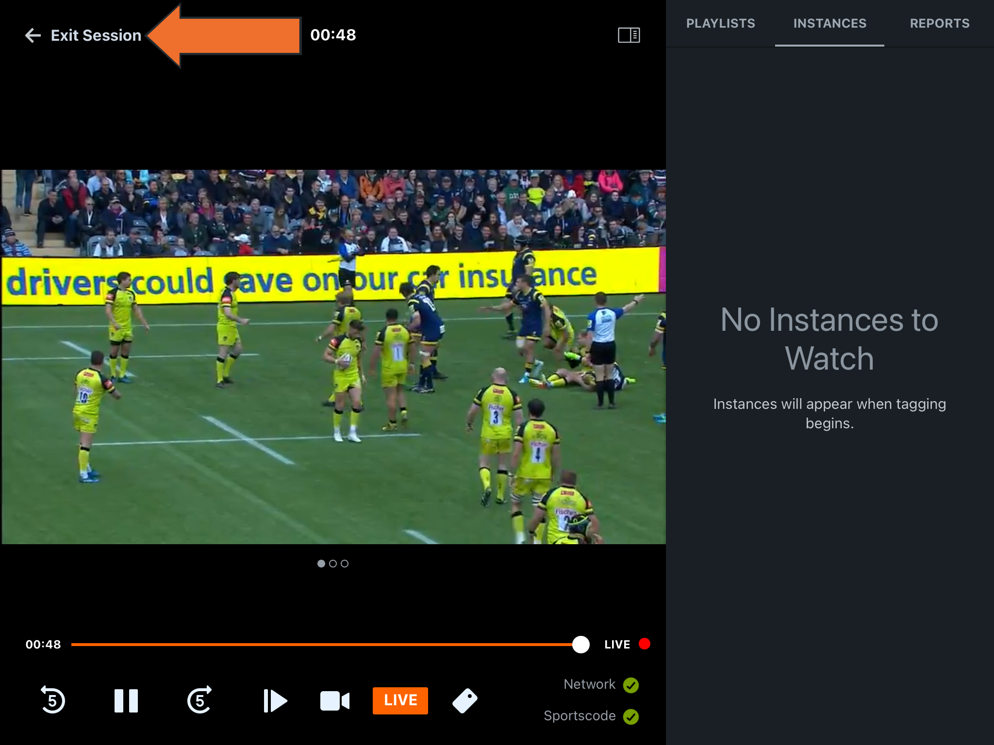Click the orange playback progress bar
Image resolution: width=994 pixels, height=745 pixels.
(322, 645)
